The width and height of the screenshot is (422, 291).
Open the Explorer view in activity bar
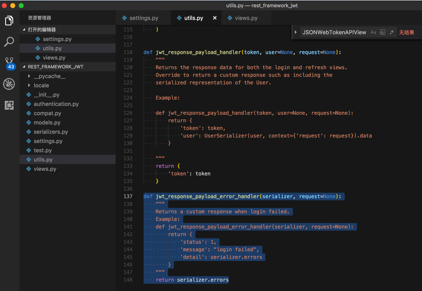pos(9,20)
